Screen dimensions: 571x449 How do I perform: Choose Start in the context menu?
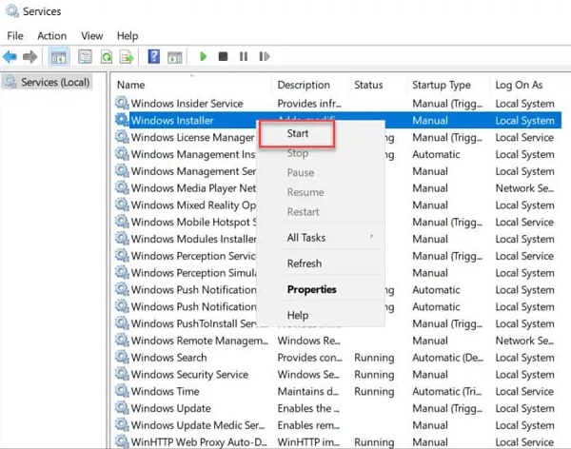point(298,133)
